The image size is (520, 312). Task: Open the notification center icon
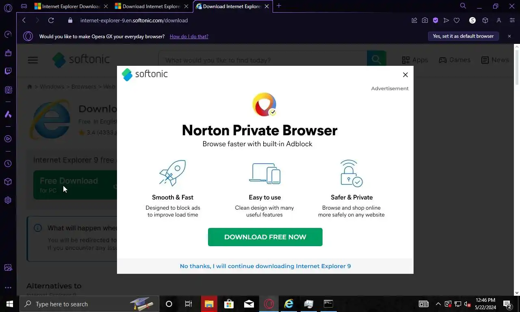coord(507,304)
